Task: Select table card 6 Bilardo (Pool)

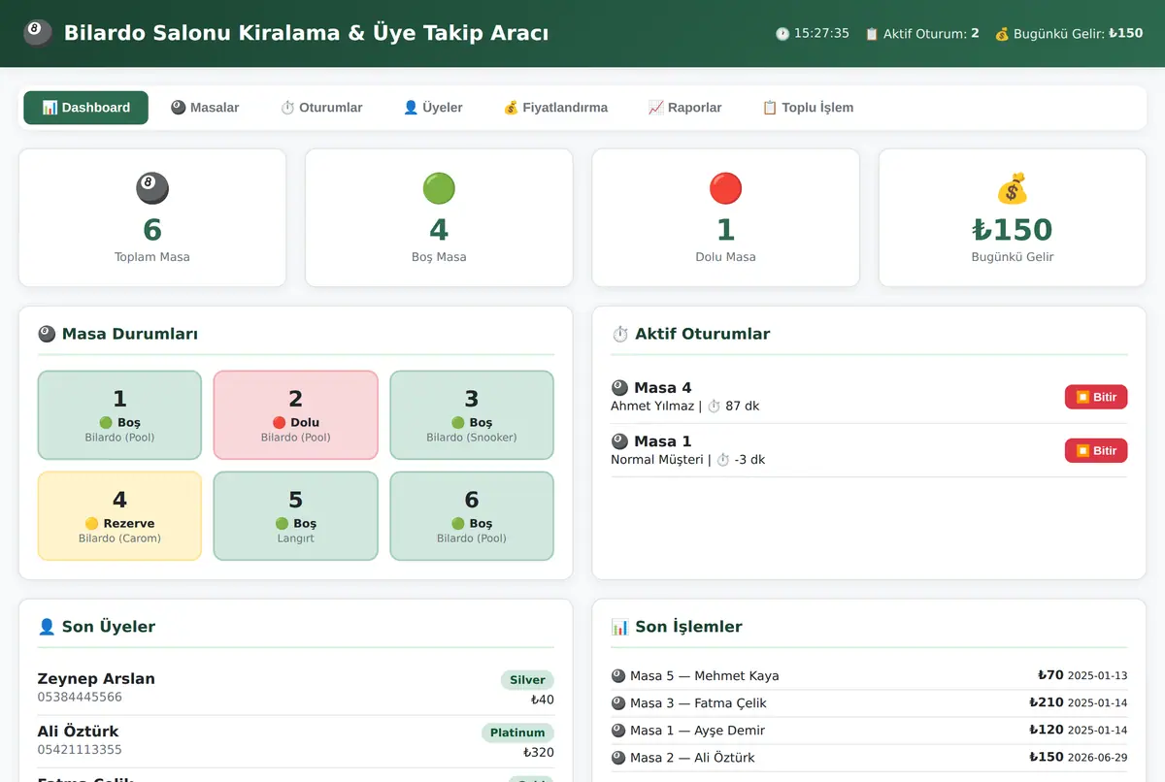Action: [472, 516]
